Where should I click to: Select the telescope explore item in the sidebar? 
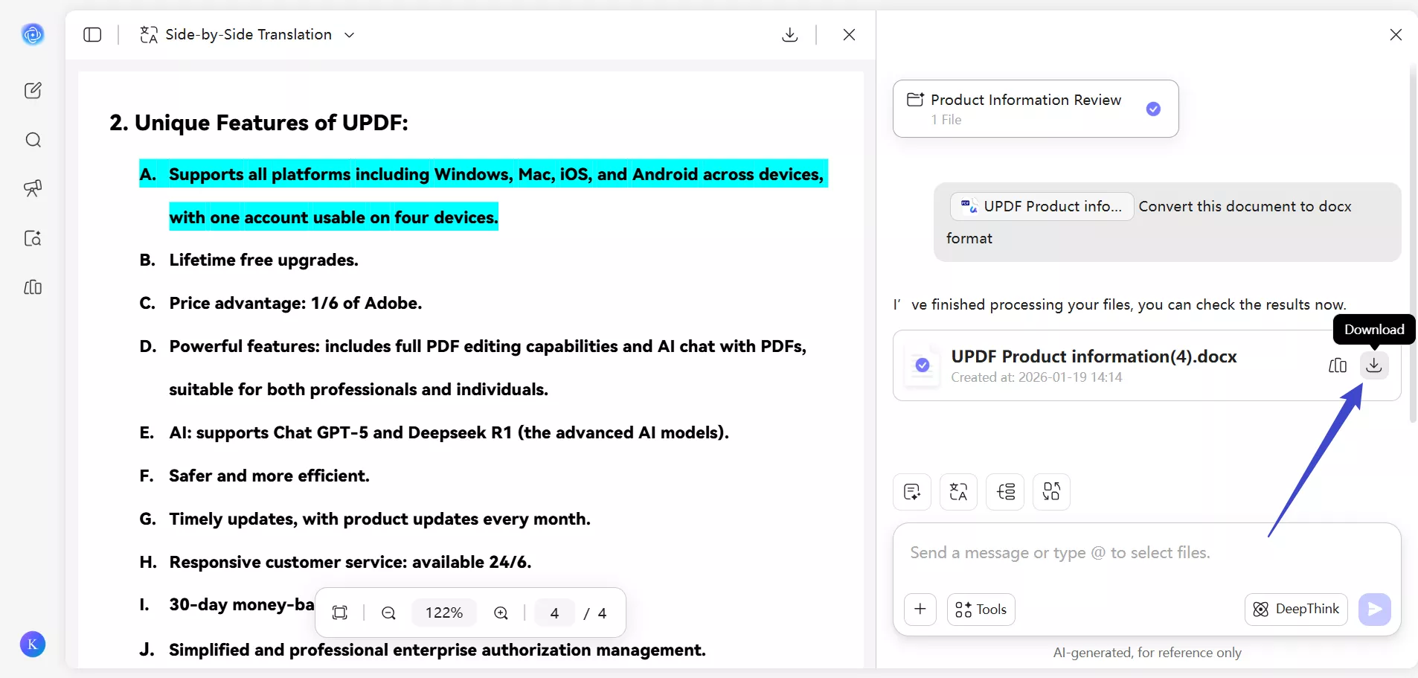tap(33, 189)
